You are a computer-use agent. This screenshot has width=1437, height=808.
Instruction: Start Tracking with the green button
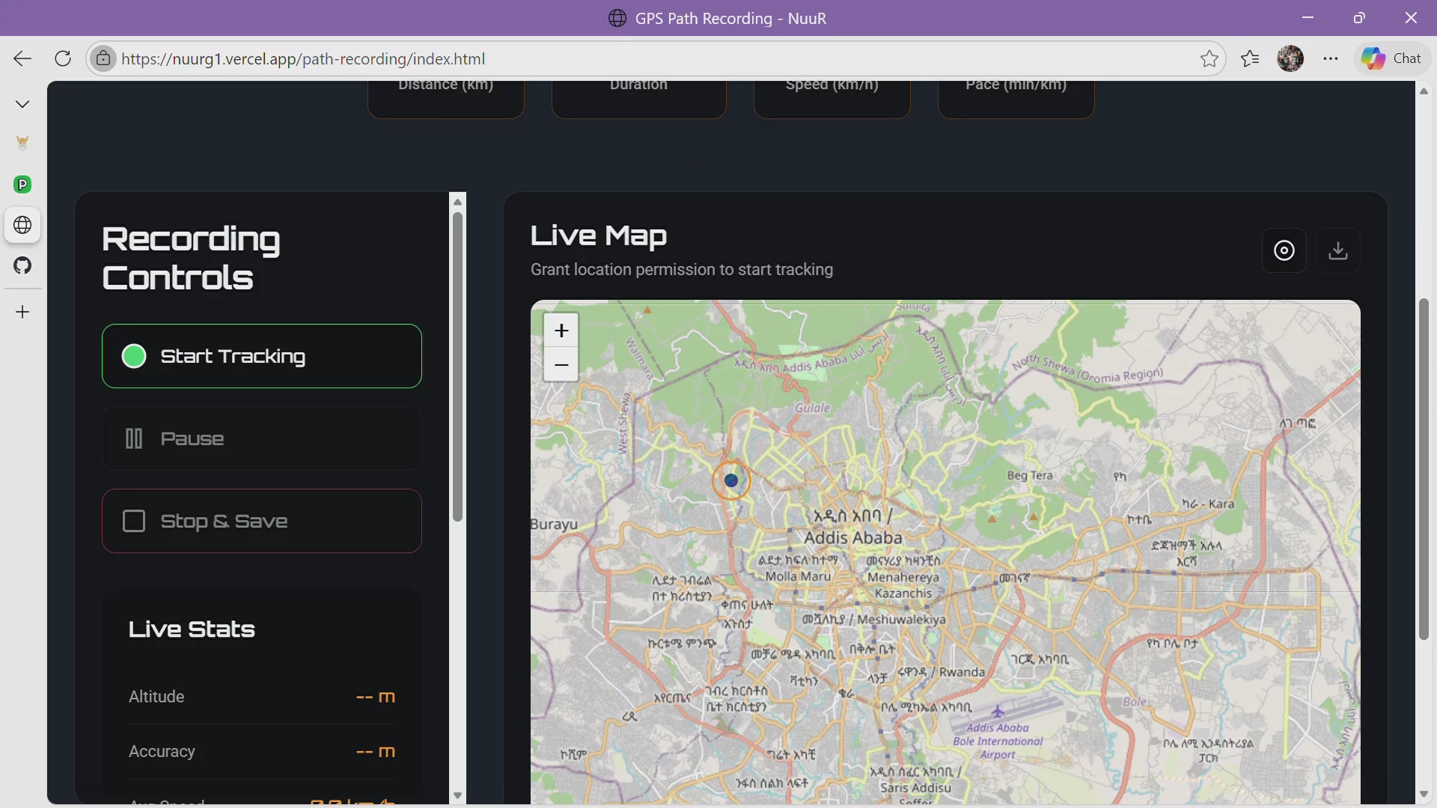[x=262, y=356]
